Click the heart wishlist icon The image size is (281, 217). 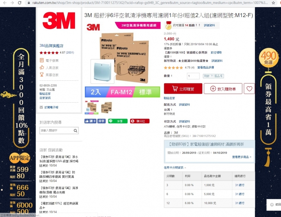coord(249,89)
